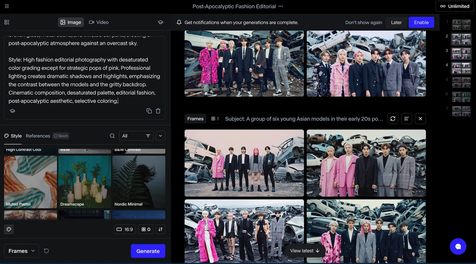Viewport: 476px width, 264px height.
Task: Choose the Muted Pastel style
Action: point(31,182)
